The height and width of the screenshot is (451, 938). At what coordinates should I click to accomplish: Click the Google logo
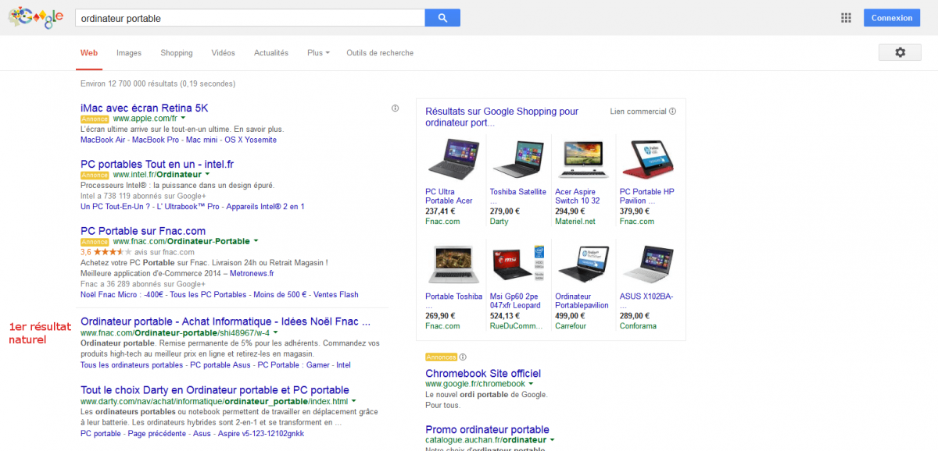click(36, 18)
